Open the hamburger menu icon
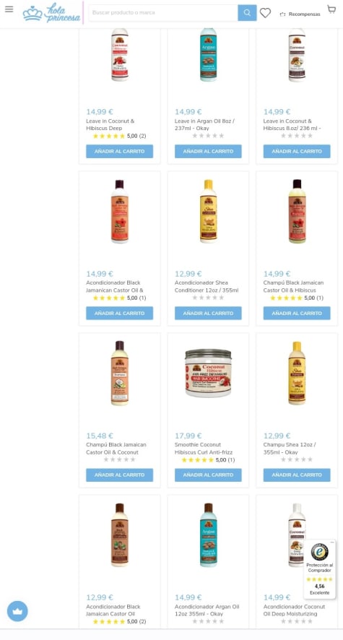This screenshot has height=640, width=343. coord(9,9)
